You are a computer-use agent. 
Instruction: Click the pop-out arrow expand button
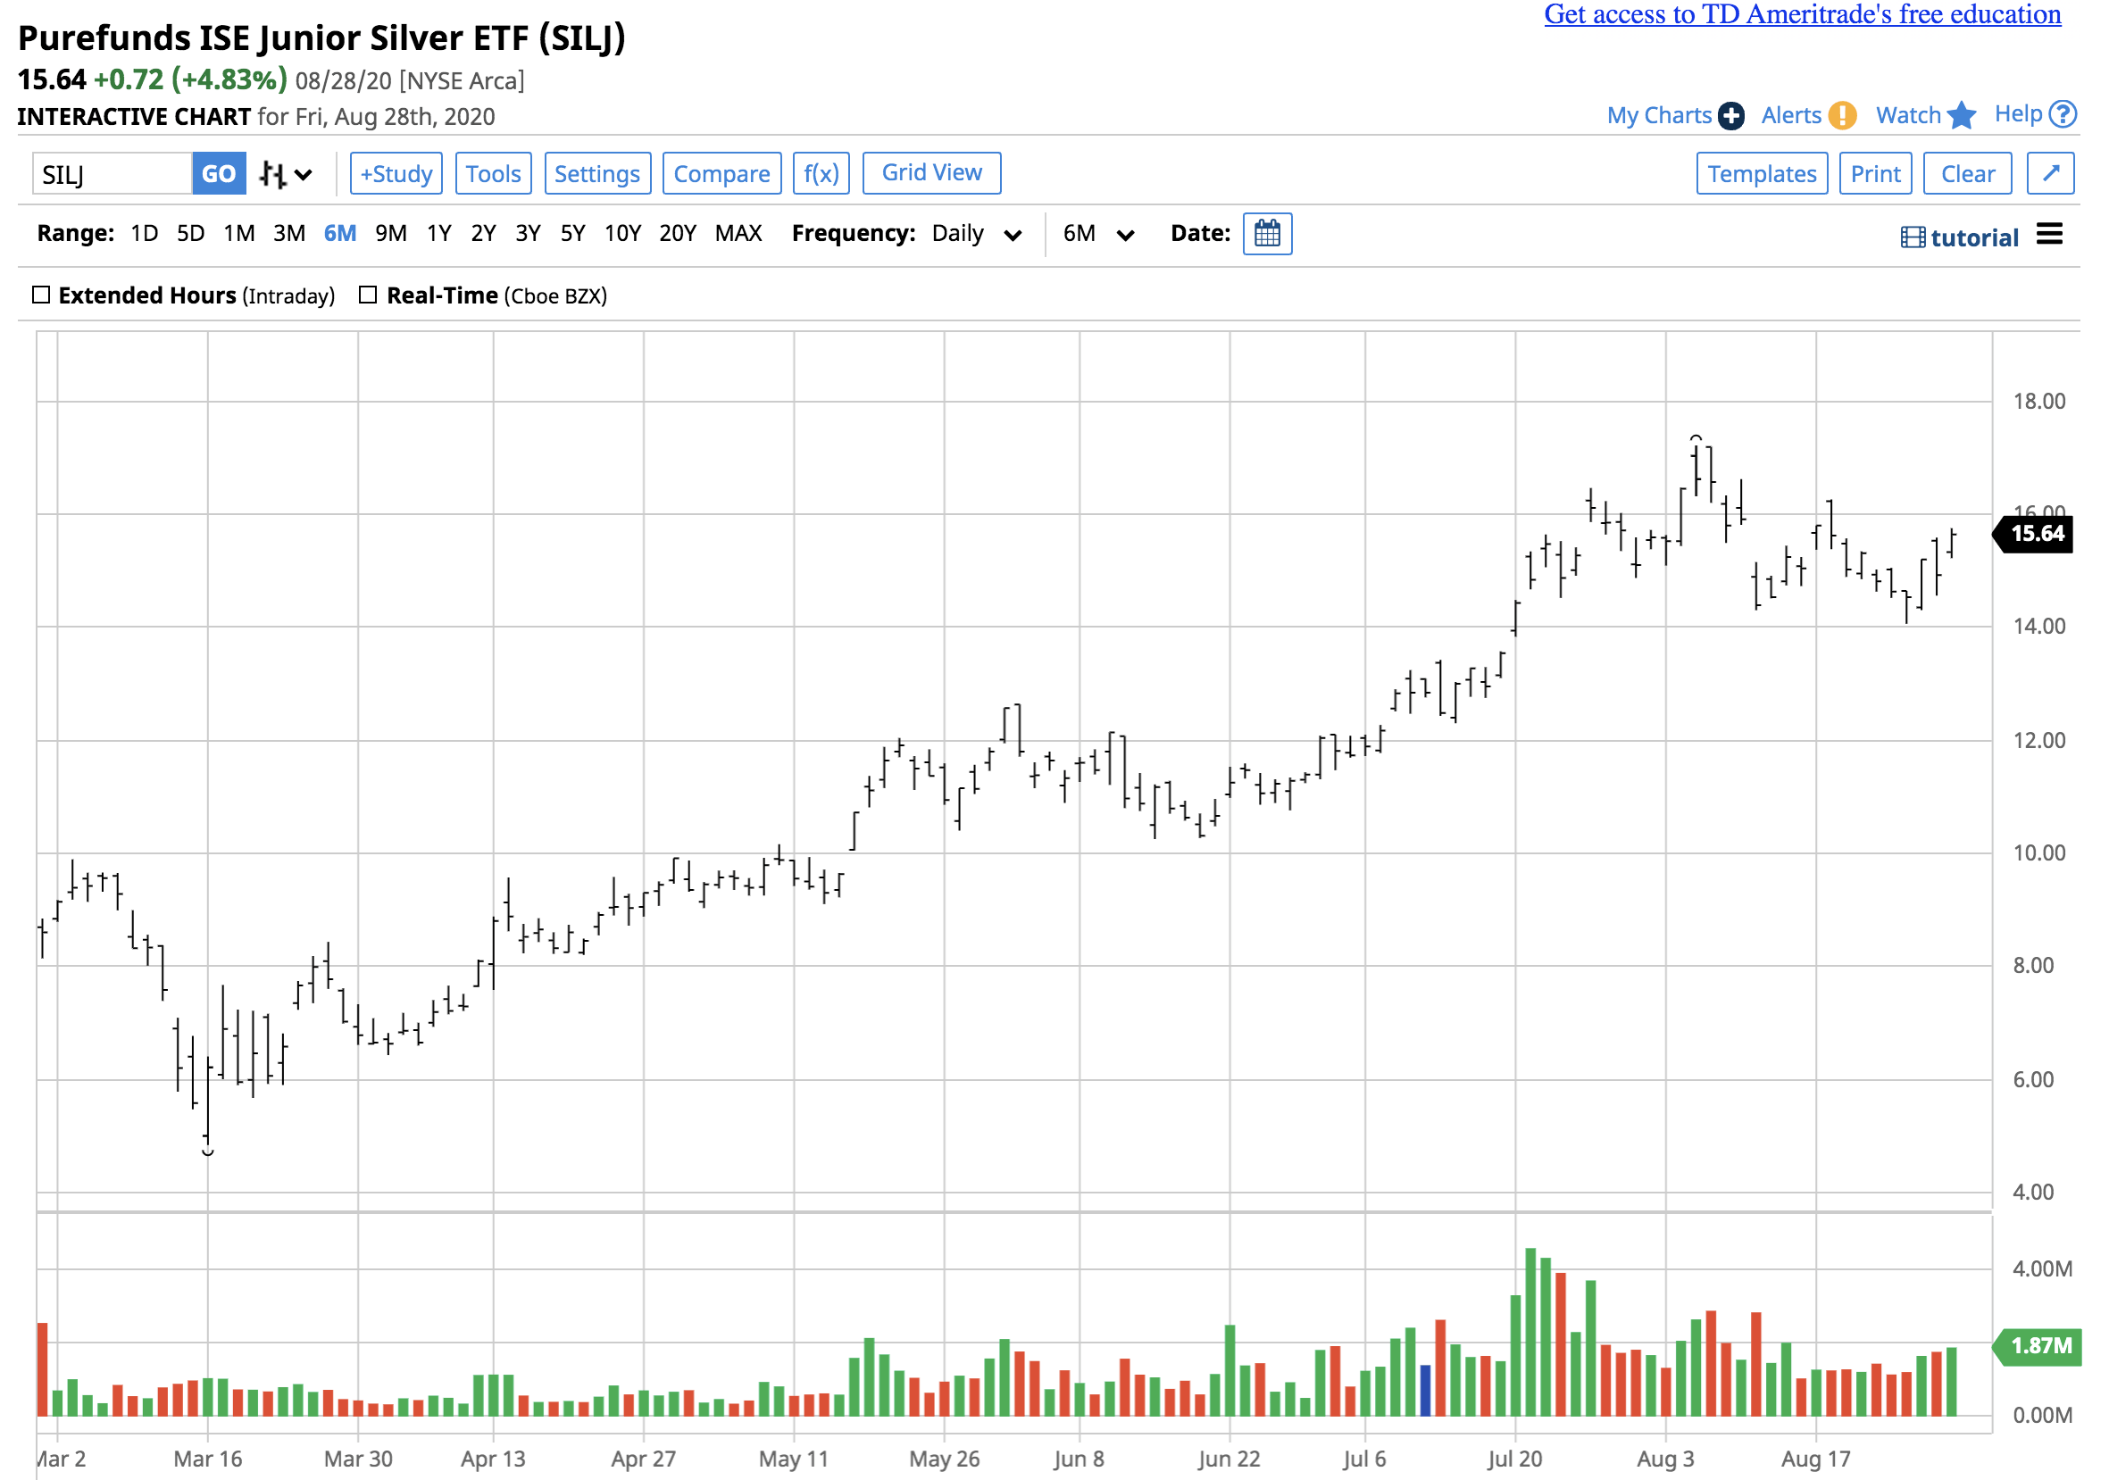2050,173
